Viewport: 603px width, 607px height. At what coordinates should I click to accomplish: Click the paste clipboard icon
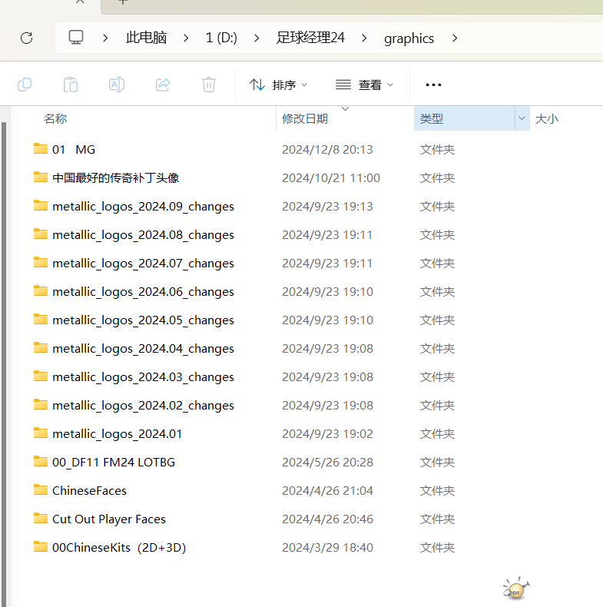(x=71, y=85)
